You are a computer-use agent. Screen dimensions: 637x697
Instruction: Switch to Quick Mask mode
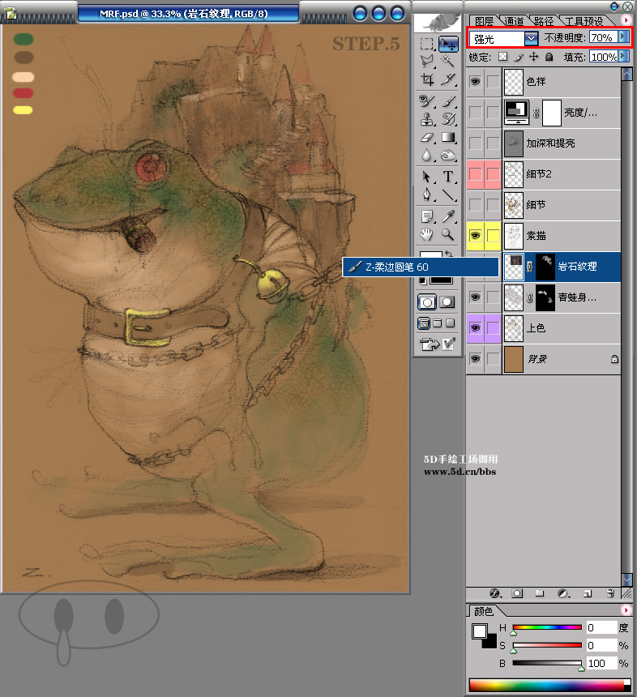(x=447, y=302)
